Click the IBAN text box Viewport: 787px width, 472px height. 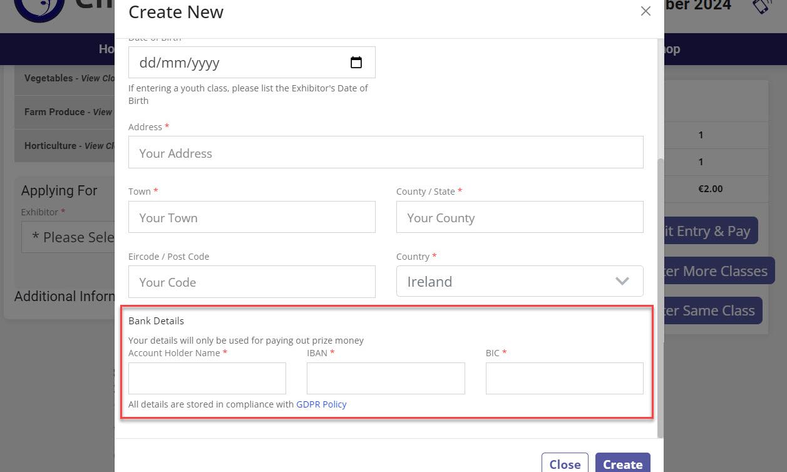point(385,378)
